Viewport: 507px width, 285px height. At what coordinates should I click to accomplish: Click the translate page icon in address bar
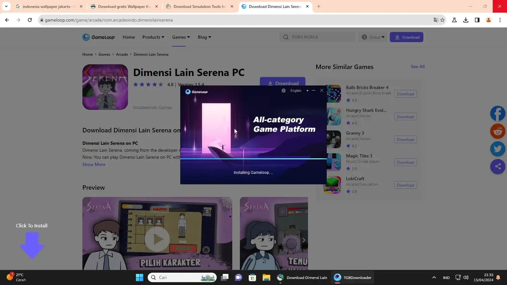pos(436,20)
